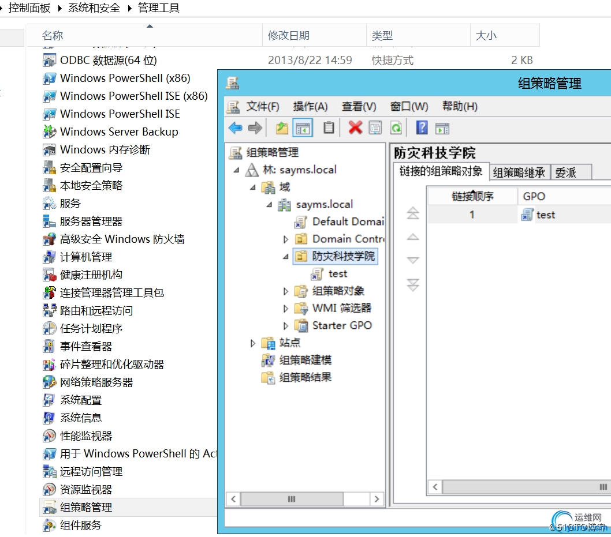Select 组策略管理 root tree node
The height and width of the screenshot is (537, 611).
click(272, 152)
